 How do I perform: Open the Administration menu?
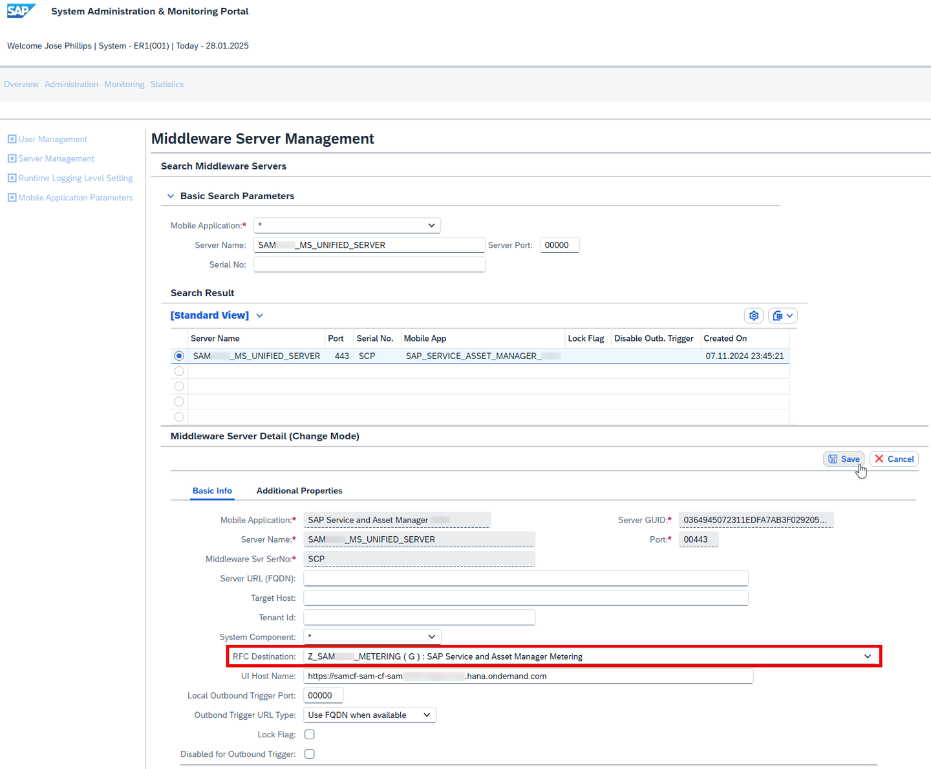(72, 84)
